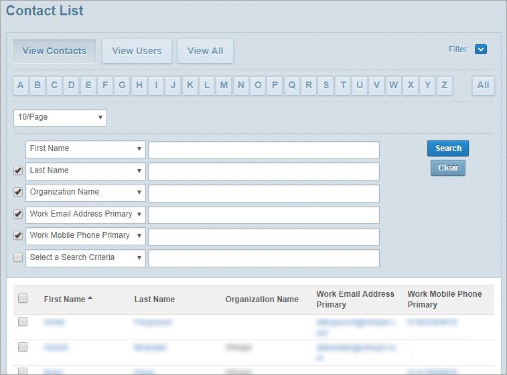This screenshot has width=507, height=375.
Task: Click the Organization Name search input
Action: pos(264,193)
